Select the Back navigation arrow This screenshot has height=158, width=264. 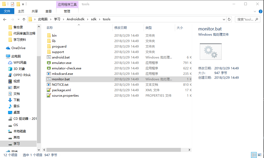(5, 19)
